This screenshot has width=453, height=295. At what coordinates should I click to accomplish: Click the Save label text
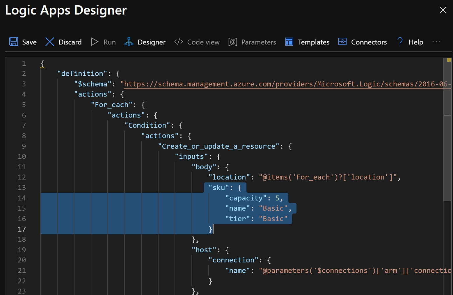point(29,42)
